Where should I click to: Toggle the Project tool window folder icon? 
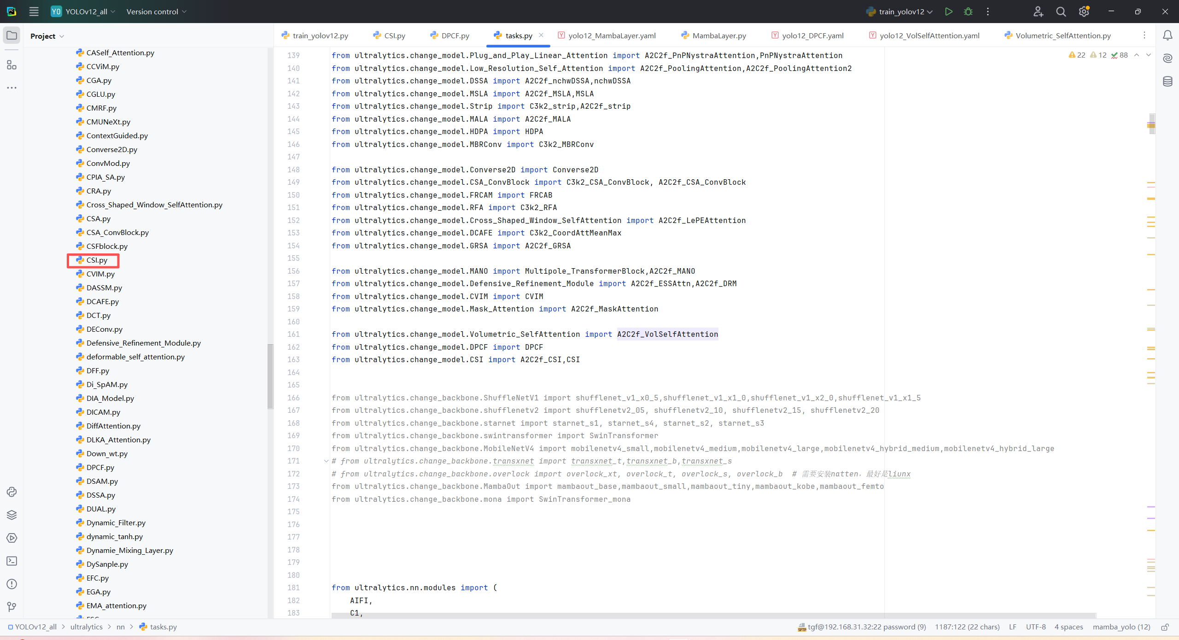pyautogui.click(x=12, y=35)
